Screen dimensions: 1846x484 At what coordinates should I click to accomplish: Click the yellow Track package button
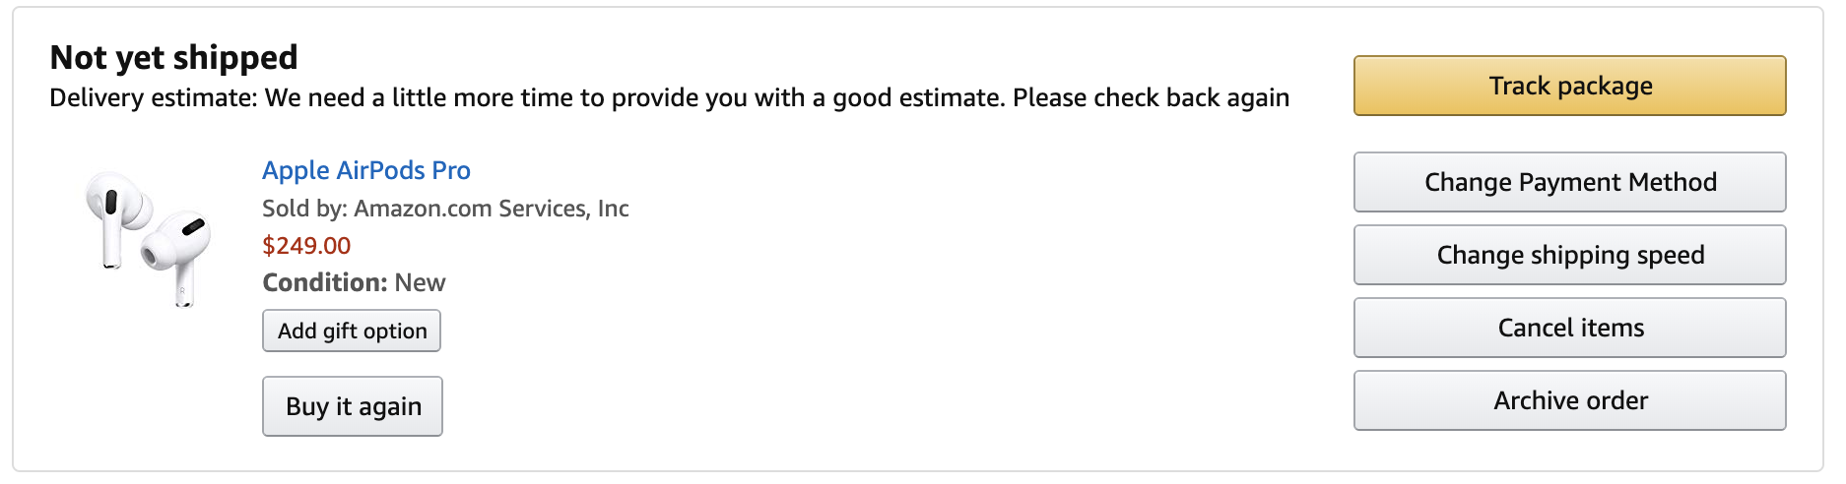1569,86
